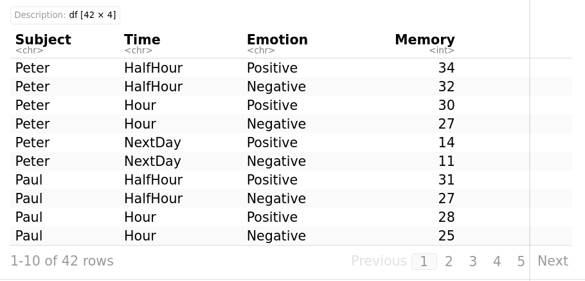
Task: Go to page 2 of the table
Action: pos(449,261)
